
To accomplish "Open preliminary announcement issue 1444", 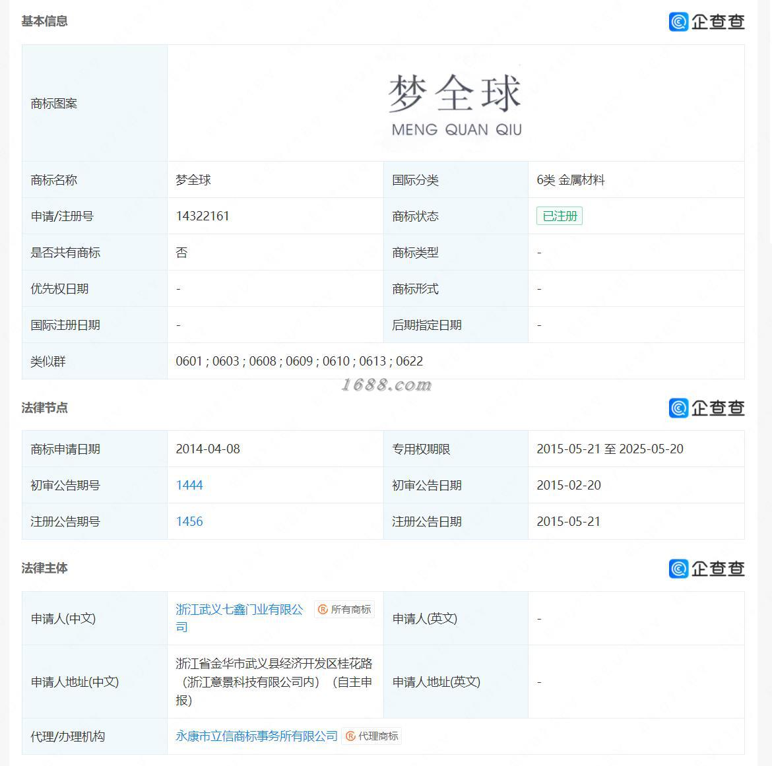I will (189, 485).
